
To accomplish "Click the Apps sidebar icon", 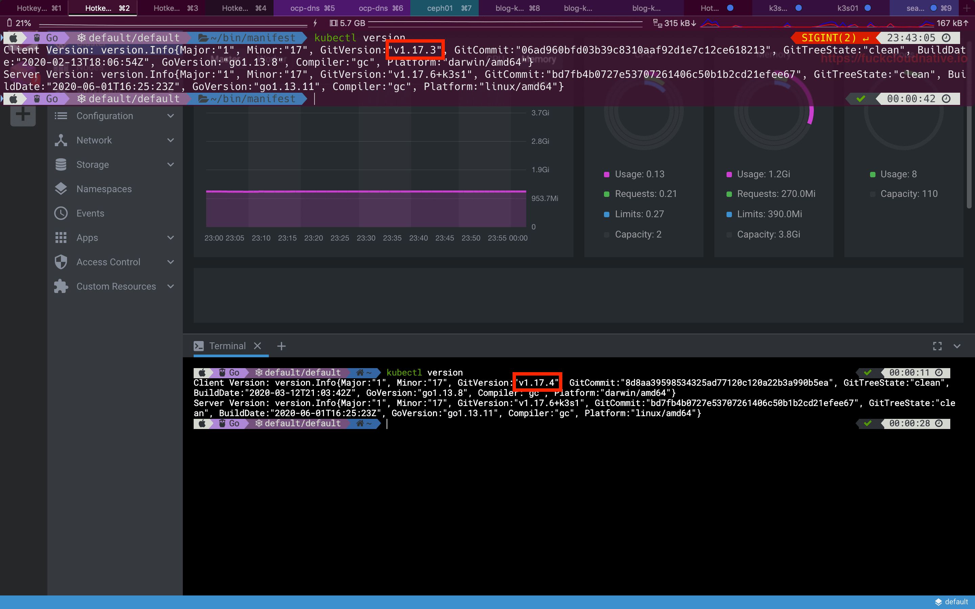I will click(x=61, y=237).
